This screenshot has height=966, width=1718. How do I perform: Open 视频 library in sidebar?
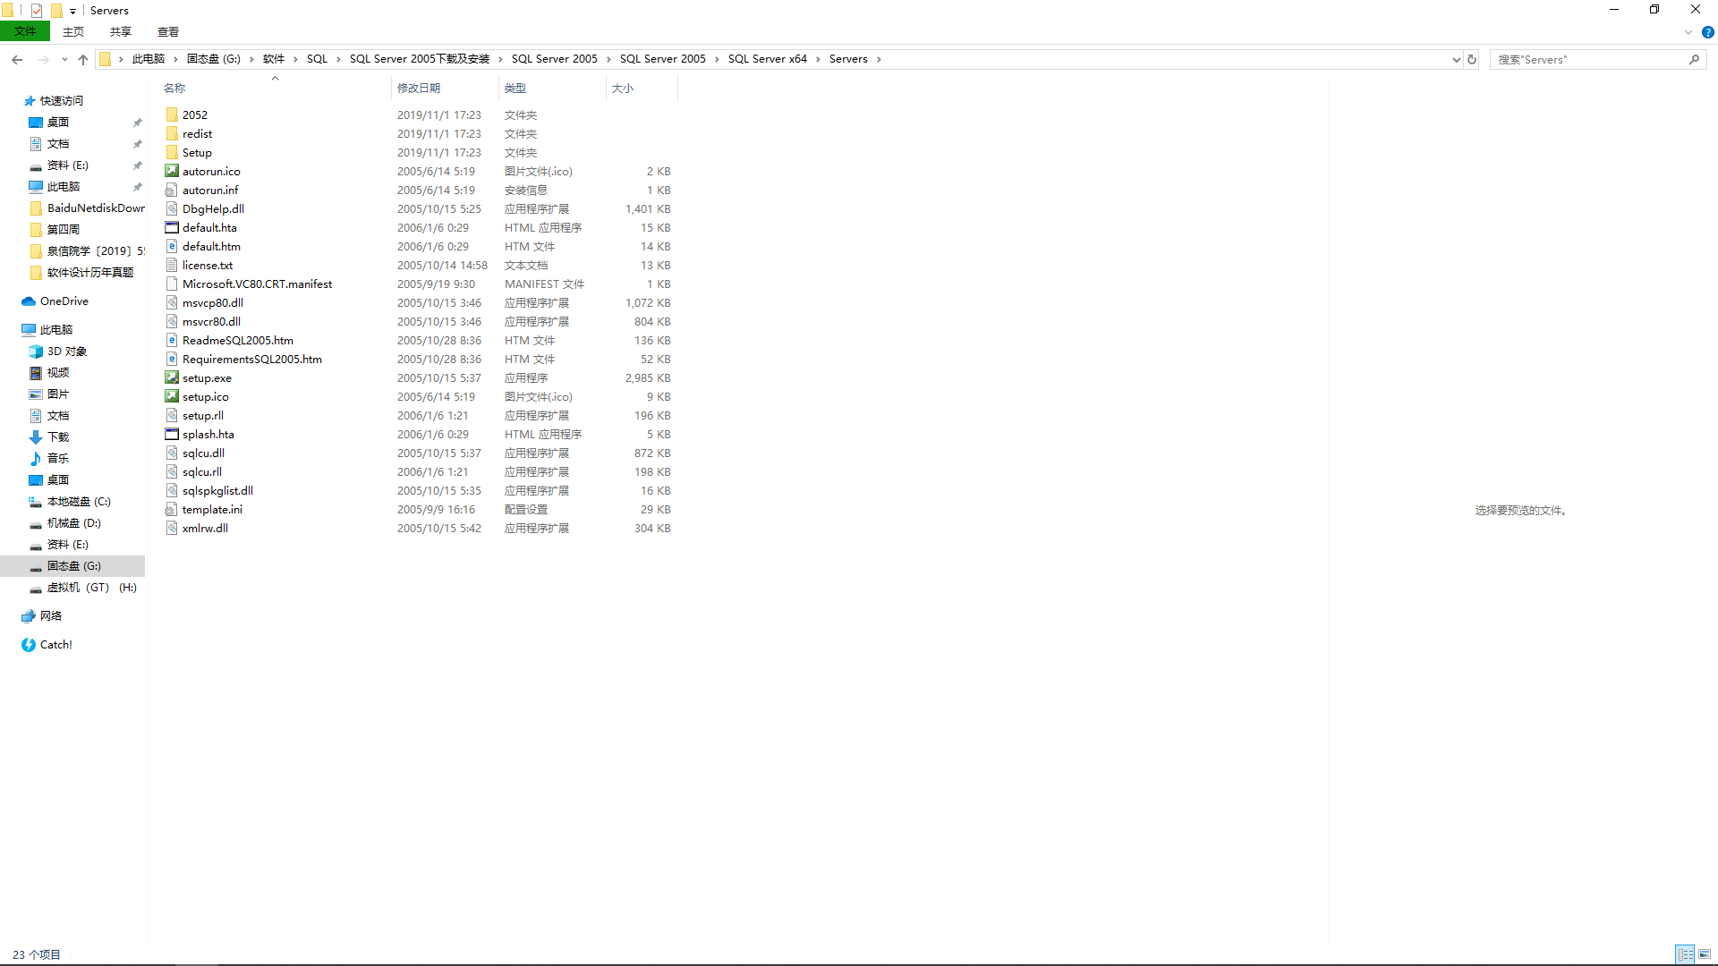click(x=58, y=373)
